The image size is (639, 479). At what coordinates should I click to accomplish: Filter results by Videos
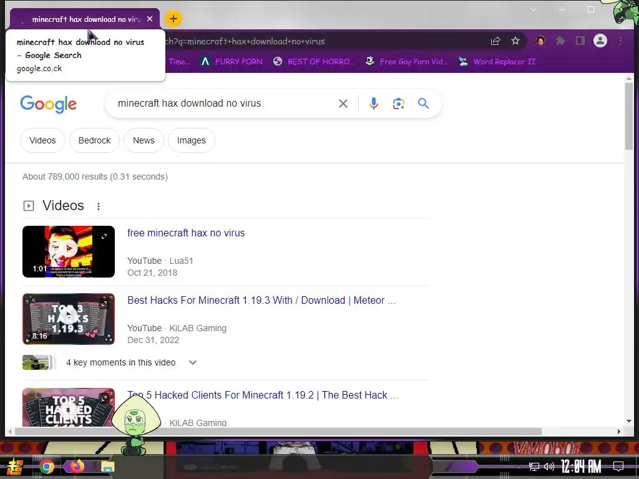tap(42, 140)
